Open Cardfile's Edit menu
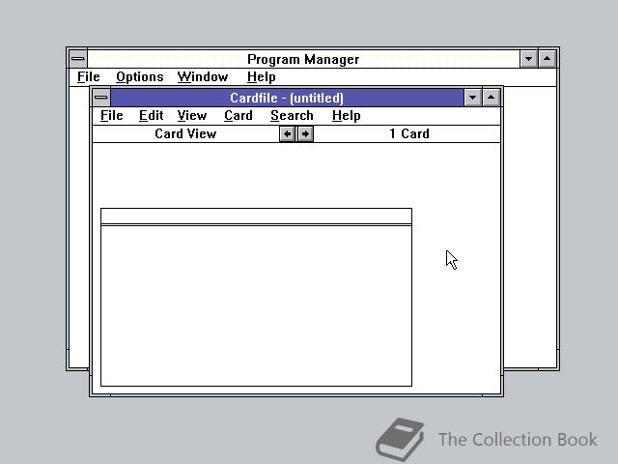The image size is (618, 464). point(151,116)
